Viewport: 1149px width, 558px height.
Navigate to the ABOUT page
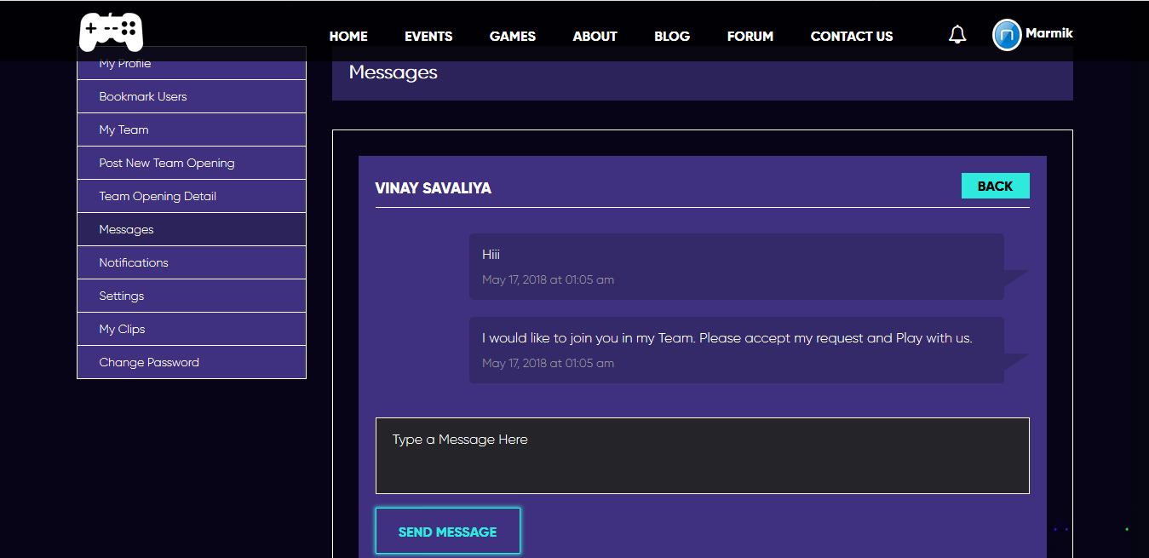(595, 36)
